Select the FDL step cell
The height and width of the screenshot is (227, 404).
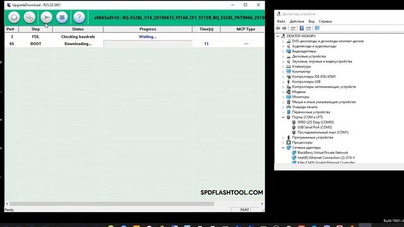tap(35, 37)
